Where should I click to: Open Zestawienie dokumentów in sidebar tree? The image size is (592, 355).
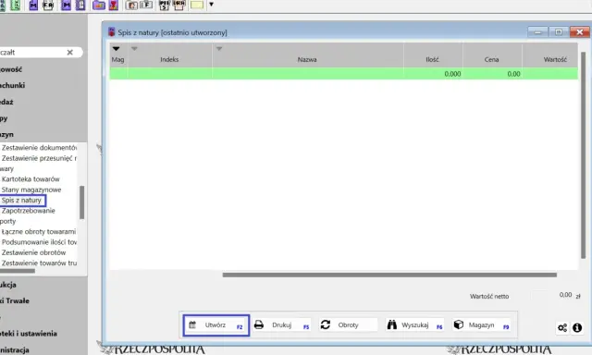pyautogui.click(x=39, y=148)
